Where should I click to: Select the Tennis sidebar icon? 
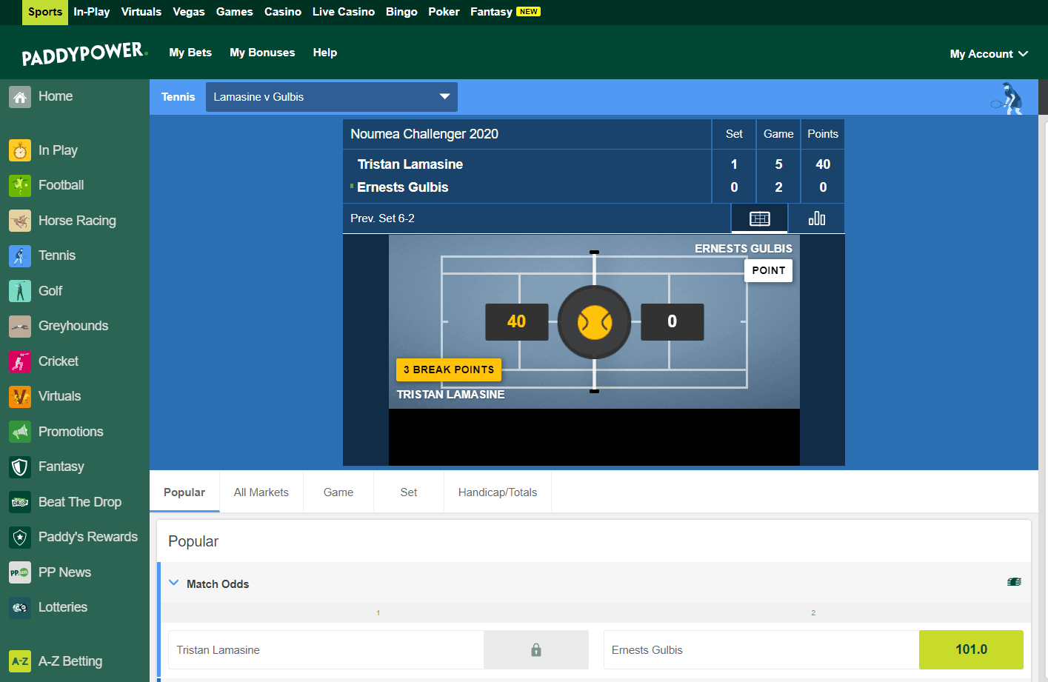click(20, 256)
